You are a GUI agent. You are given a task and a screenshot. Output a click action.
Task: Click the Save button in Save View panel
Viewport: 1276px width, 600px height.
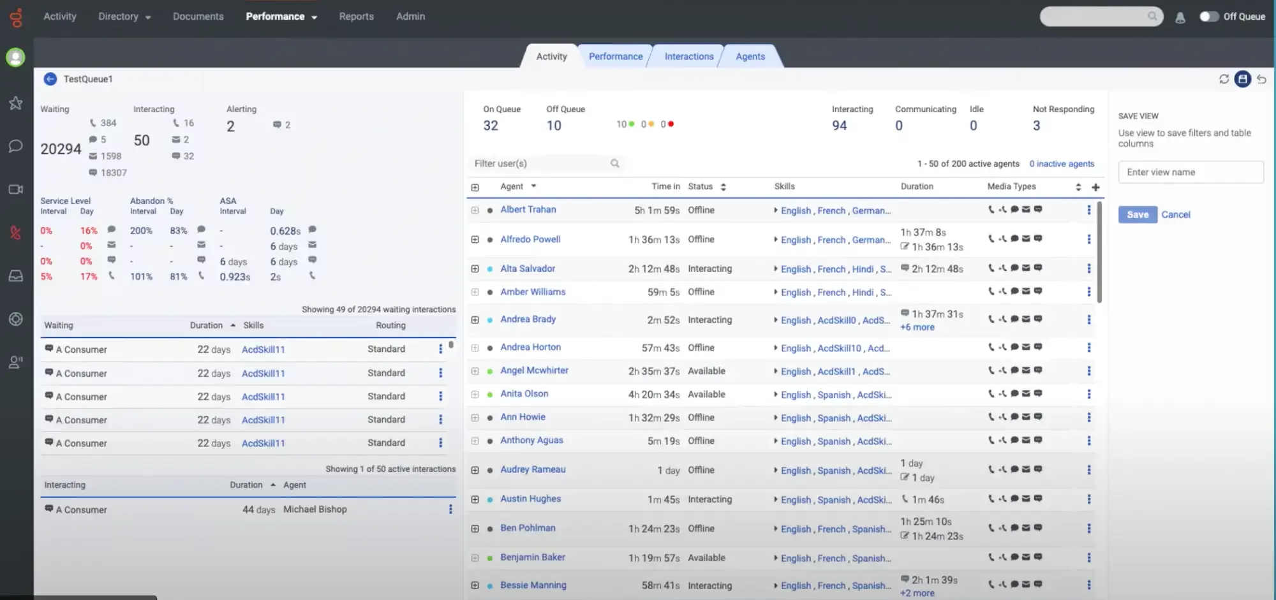(x=1138, y=214)
